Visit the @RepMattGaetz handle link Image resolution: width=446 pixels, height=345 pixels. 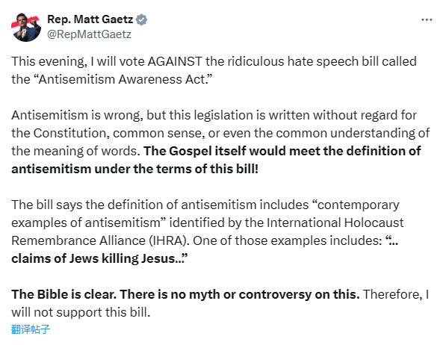click(x=89, y=34)
